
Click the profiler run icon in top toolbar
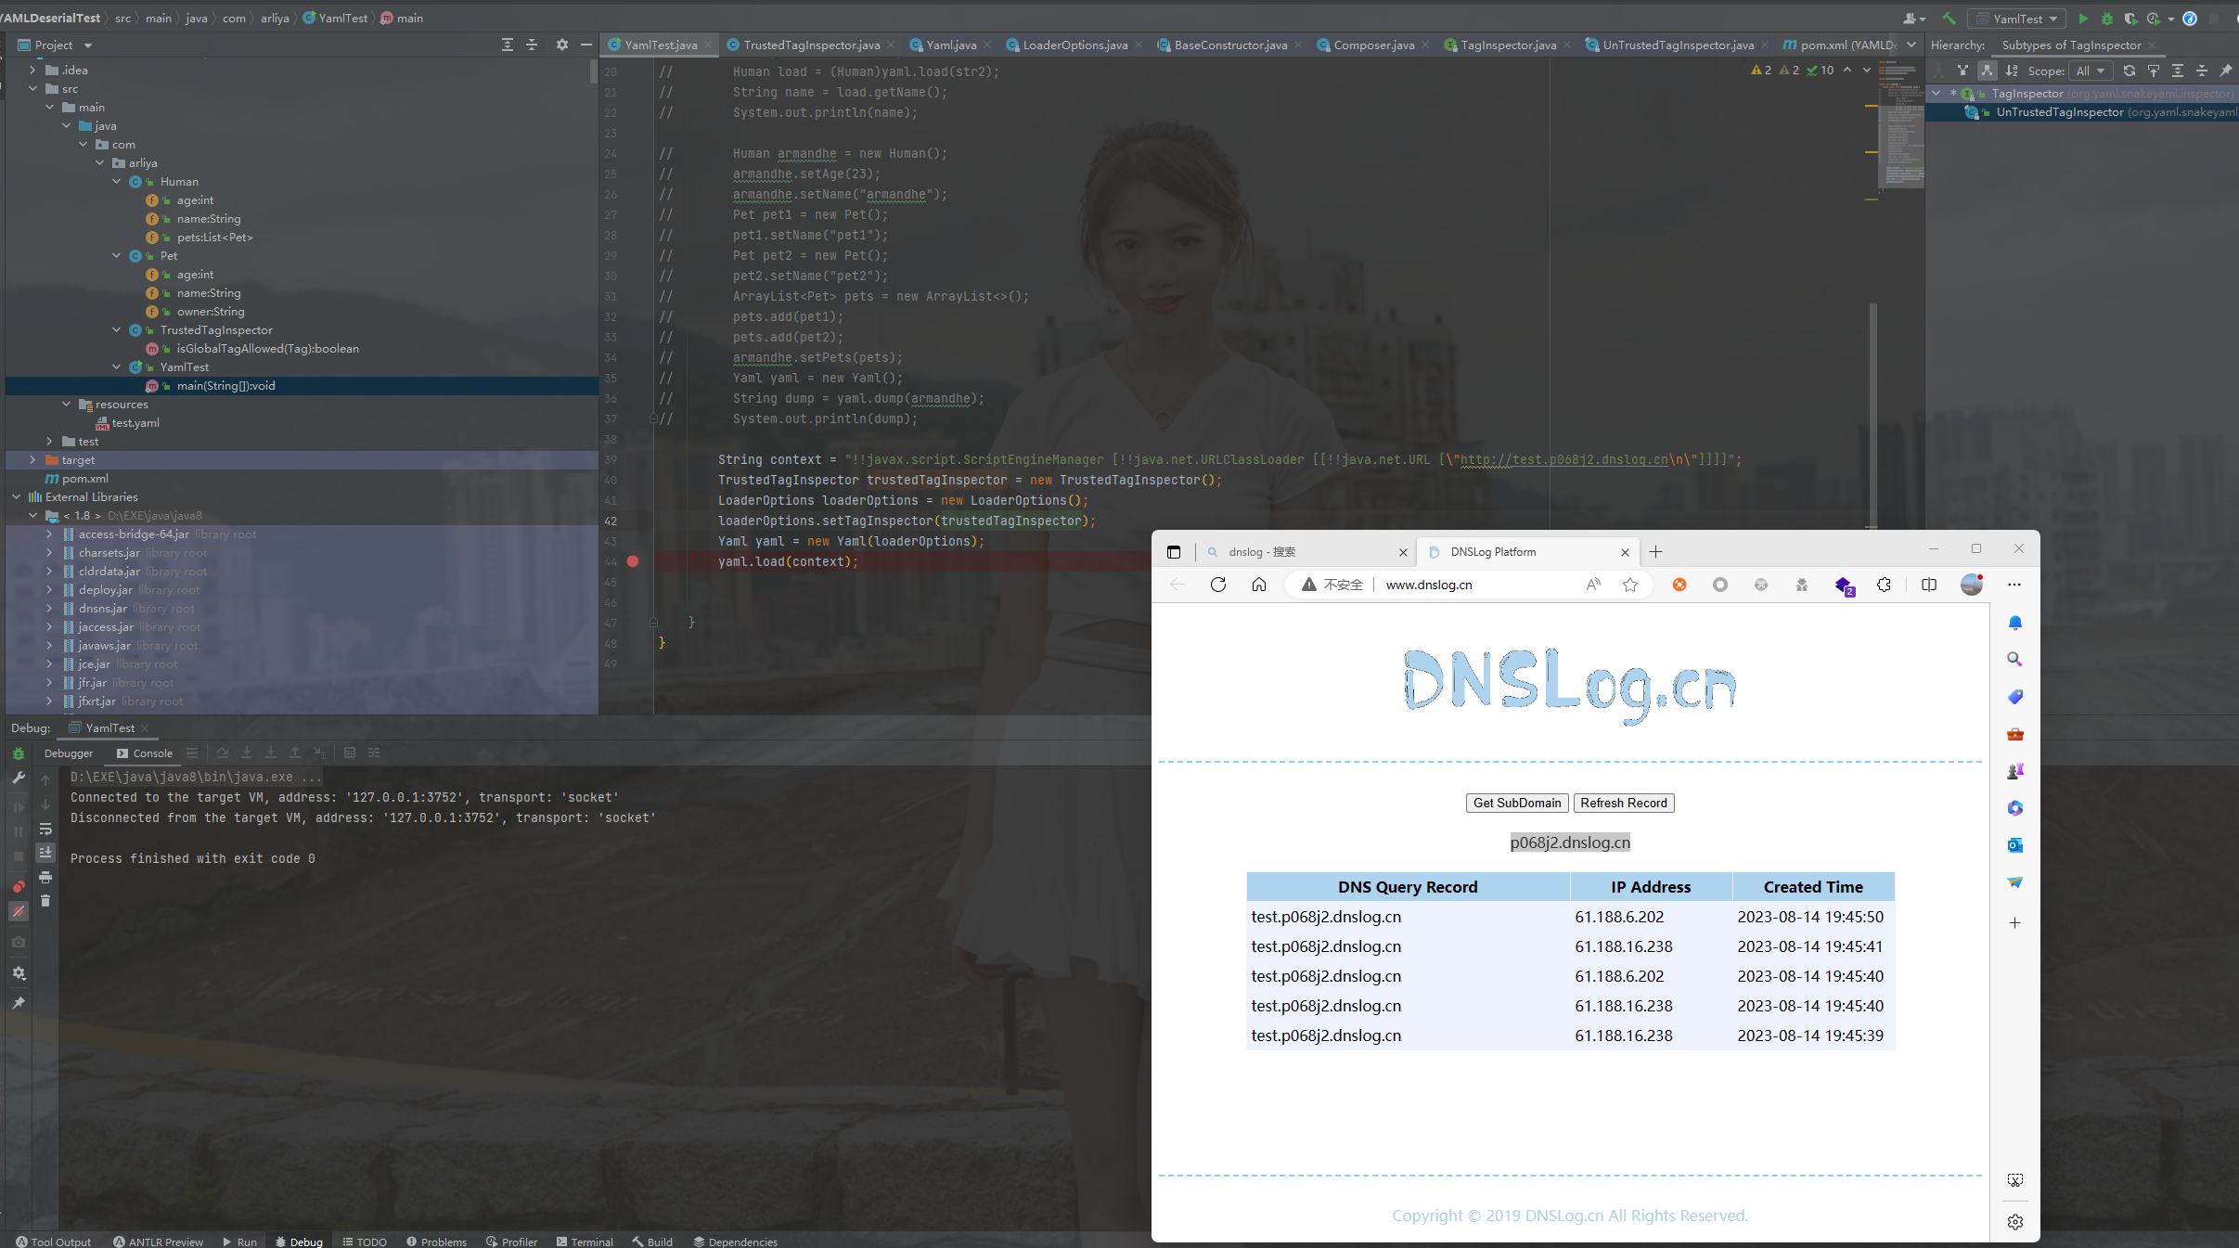[x=2155, y=19]
